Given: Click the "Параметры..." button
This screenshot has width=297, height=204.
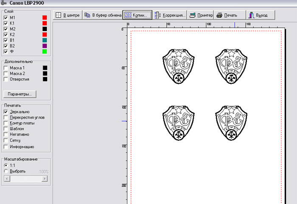Looking at the screenshot, I should pos(20,93).
